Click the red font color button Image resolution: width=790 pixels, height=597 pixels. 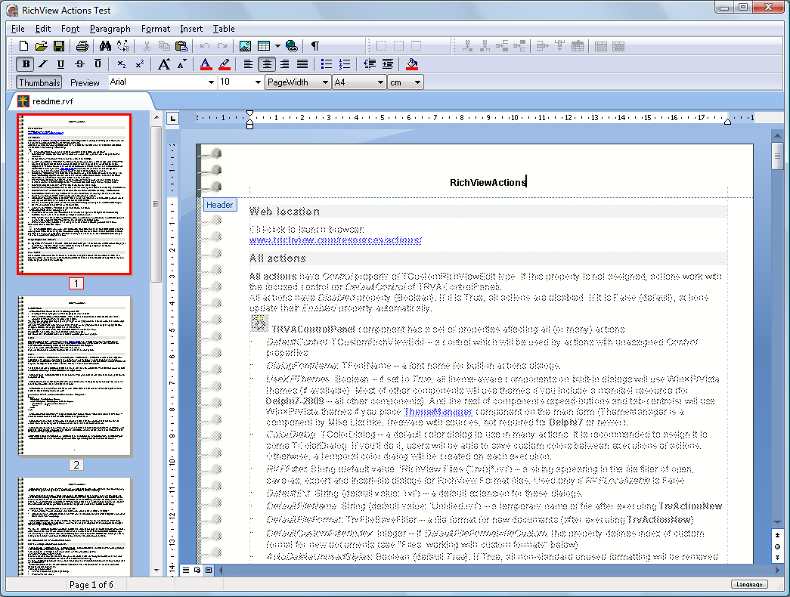tap(206, 64)
